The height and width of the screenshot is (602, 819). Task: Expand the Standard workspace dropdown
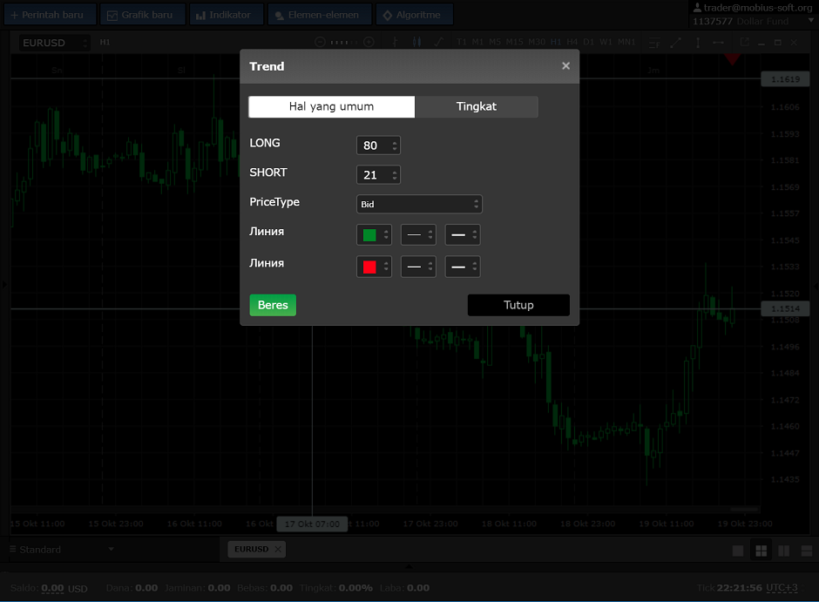pyautogui.click(x=111, y=550)
